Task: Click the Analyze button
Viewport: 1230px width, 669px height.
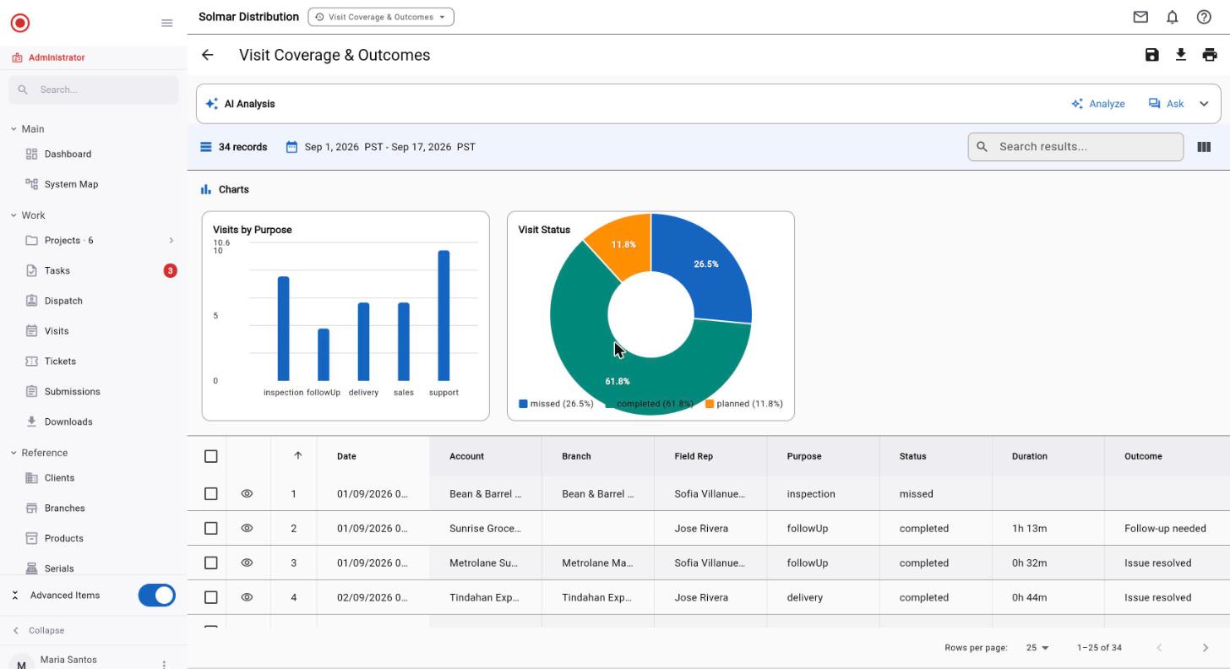Action: pyautogui.click(x=1098, y=104)
